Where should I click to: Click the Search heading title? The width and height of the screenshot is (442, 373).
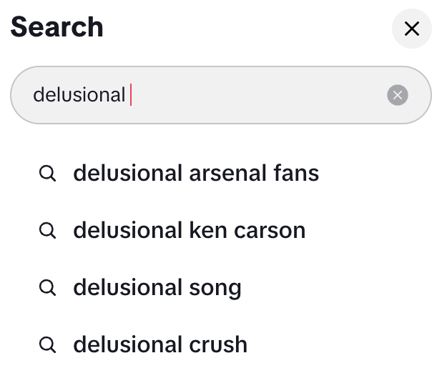pyautogui.click(x=57, y=27)
